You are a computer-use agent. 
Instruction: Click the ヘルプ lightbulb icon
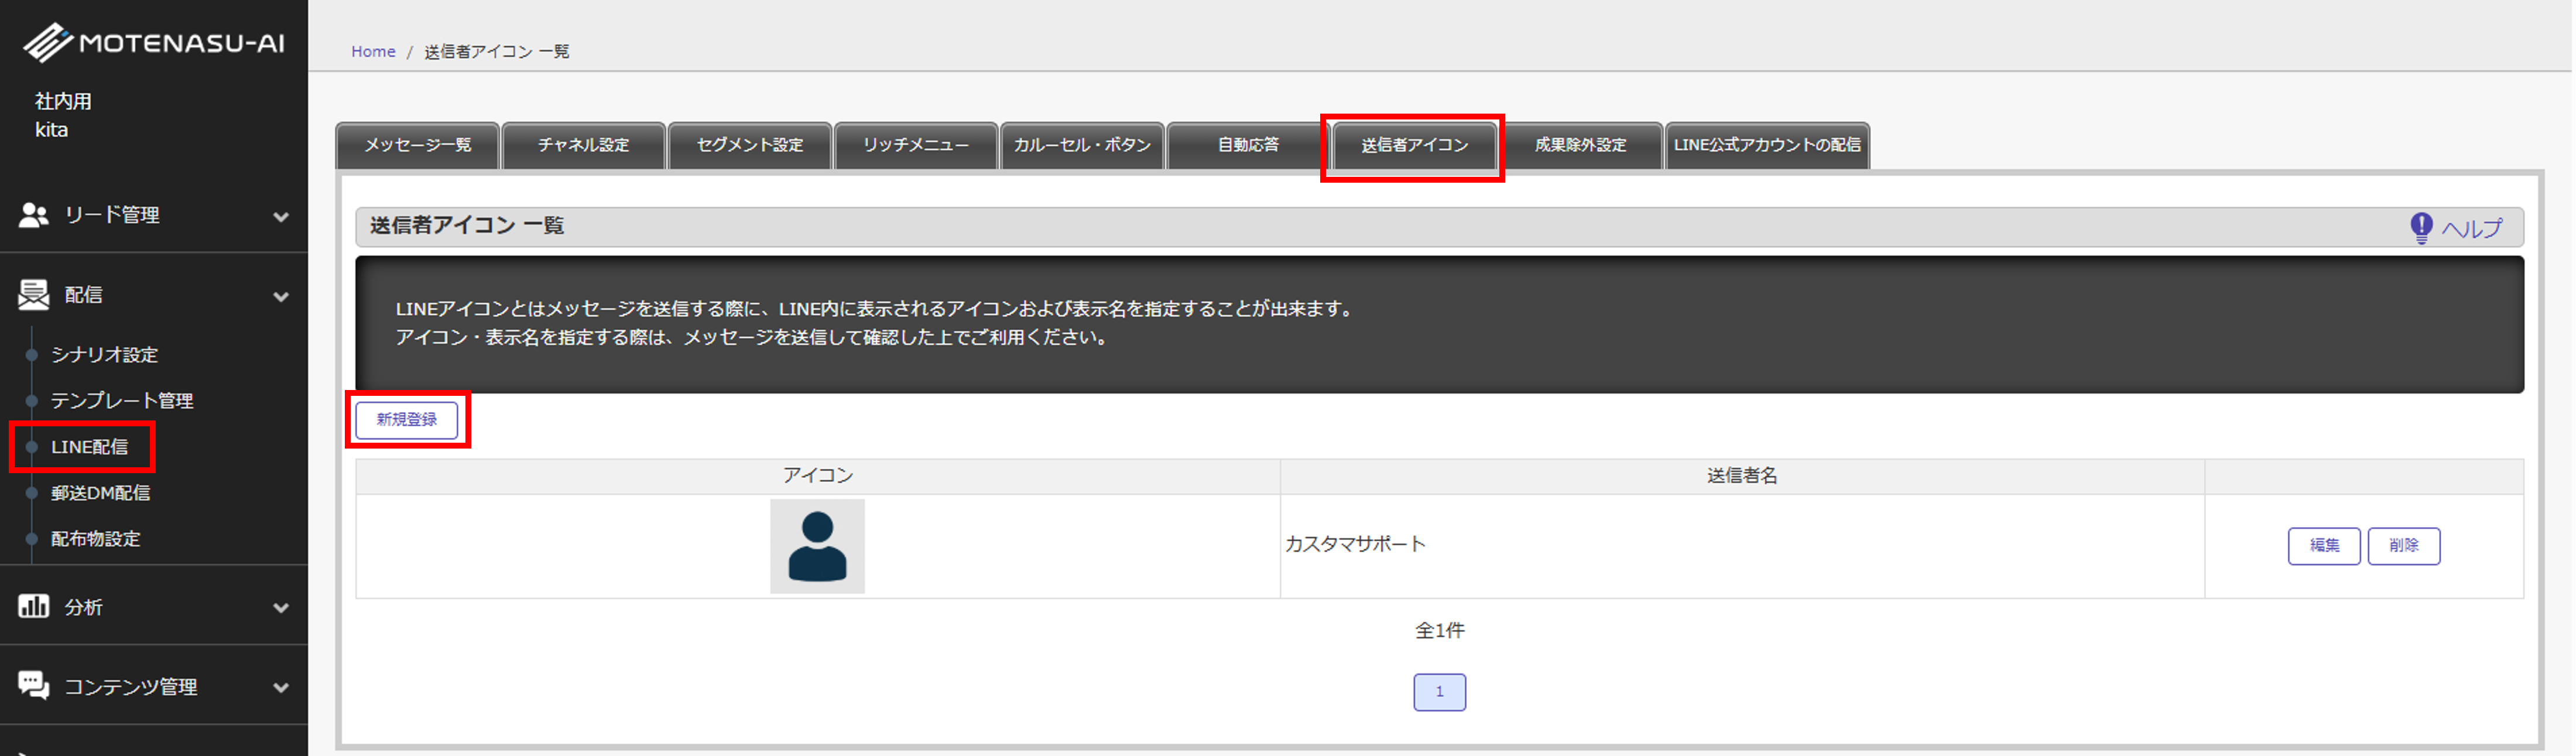(x=2421, y=228)
